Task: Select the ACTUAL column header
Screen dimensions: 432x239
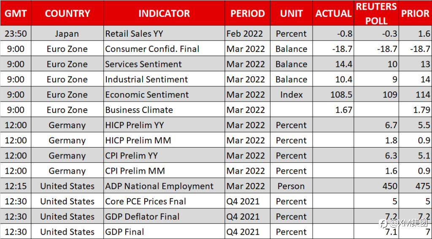Action: pyautogui.click(x=333, y=13)
